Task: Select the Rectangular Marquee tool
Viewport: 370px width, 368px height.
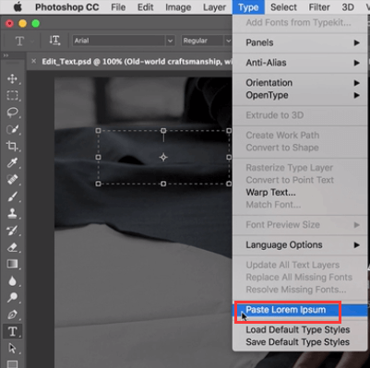Action: pos(12,96)
